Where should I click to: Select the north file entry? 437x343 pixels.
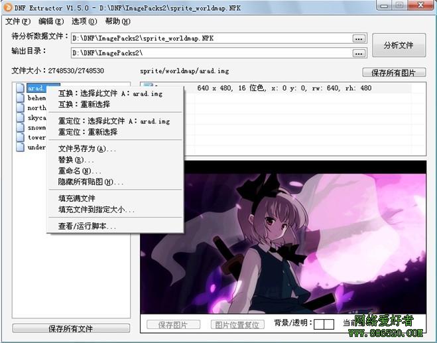tap(36, 107)
